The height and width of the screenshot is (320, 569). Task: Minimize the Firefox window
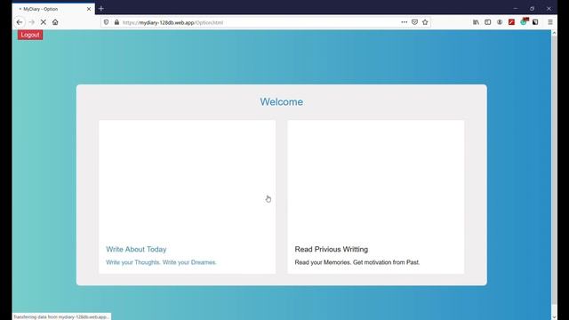point(516,8)
